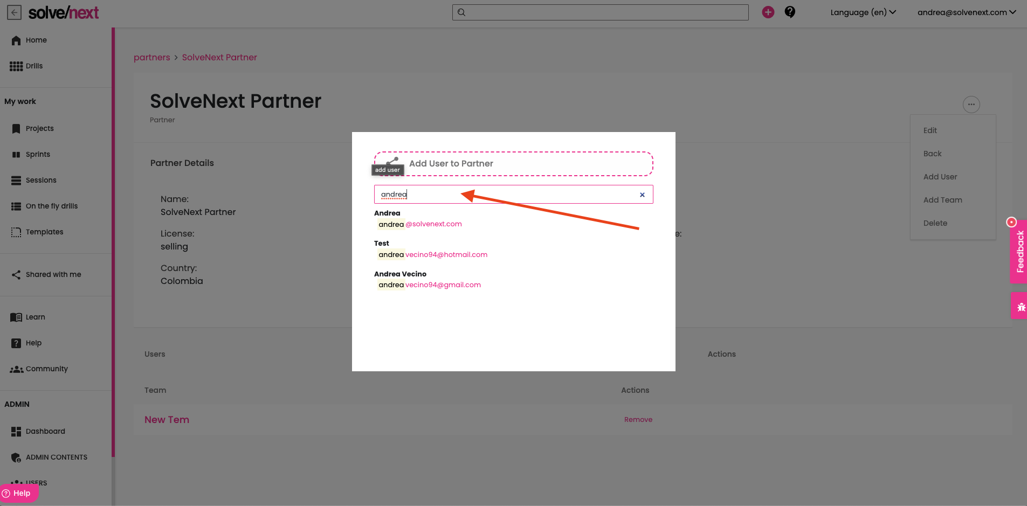1027x506 pixels.
Task: Click the top global search box
Action: (600, 12)
